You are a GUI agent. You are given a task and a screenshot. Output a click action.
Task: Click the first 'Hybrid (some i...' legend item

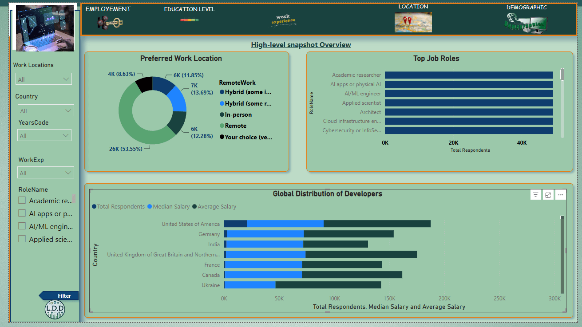click(245, 92)
